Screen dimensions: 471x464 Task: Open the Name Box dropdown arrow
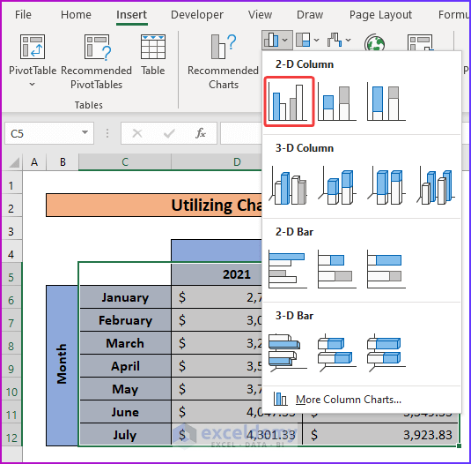(85, 132)
